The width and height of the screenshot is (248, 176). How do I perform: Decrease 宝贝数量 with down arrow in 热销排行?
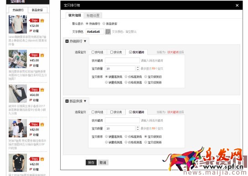(138, 70)
